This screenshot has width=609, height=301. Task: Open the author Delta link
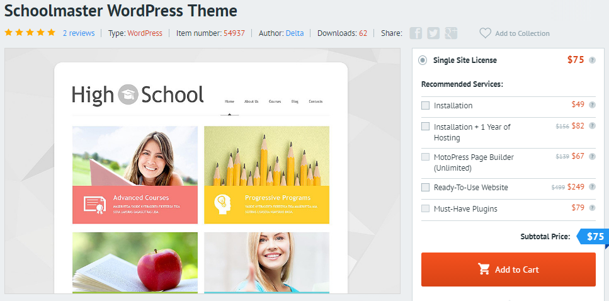pos(295,33)
